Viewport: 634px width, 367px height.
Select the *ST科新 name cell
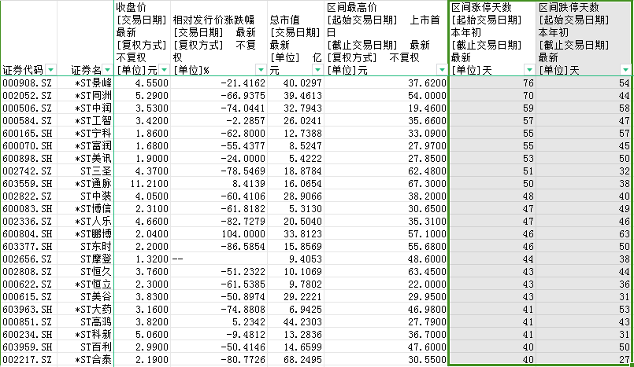85,334
